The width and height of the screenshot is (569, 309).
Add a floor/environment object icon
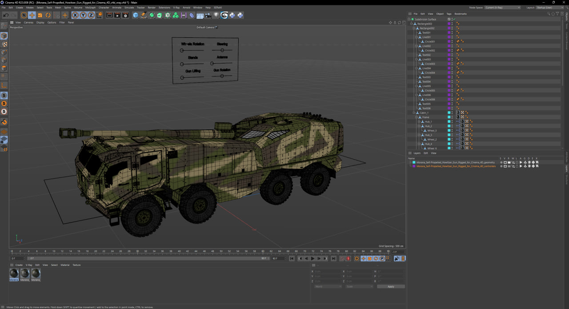(200, 15)
